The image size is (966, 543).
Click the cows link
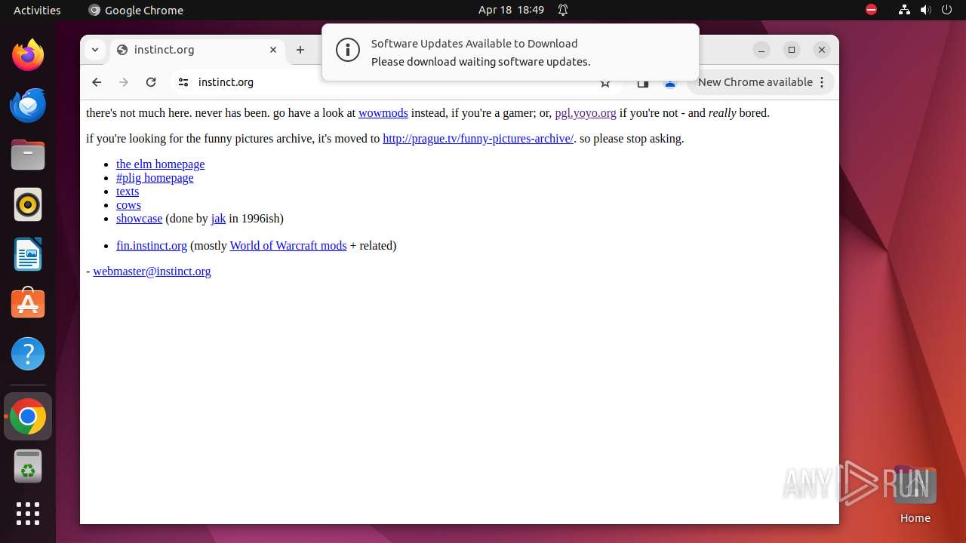128,205
